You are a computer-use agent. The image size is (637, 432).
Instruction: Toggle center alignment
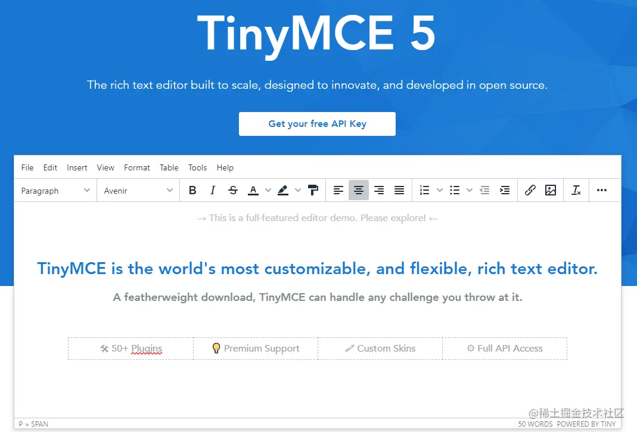[359, 190]
